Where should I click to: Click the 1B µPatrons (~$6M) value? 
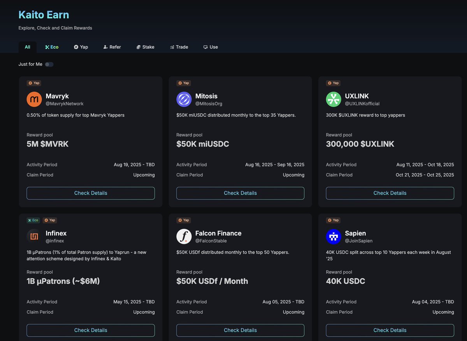click(x=63, y=281)
